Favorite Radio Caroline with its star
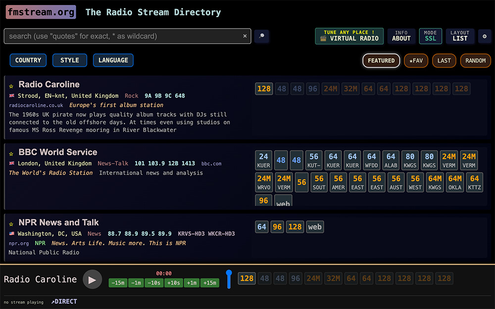 coord(11,86)
